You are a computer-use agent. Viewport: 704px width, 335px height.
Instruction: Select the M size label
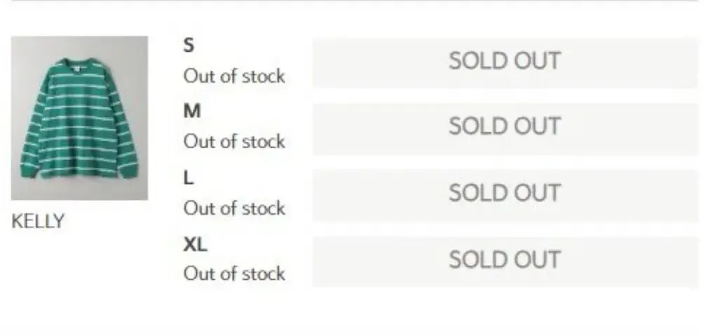click(x=191, y=111)
